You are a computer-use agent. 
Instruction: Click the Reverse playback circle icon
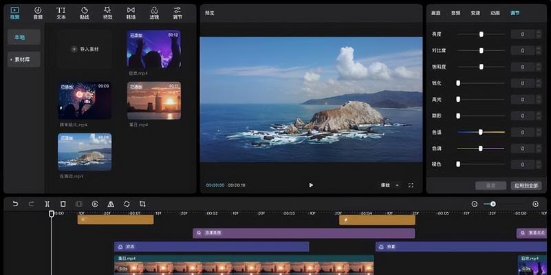point(95,203)
